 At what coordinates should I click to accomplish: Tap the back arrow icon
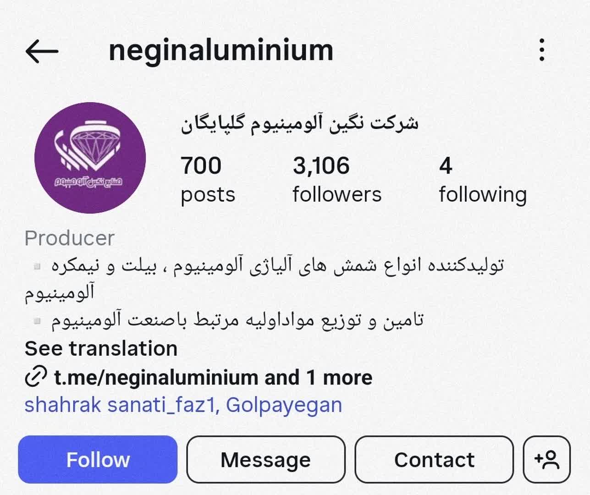tap(42, 50)
